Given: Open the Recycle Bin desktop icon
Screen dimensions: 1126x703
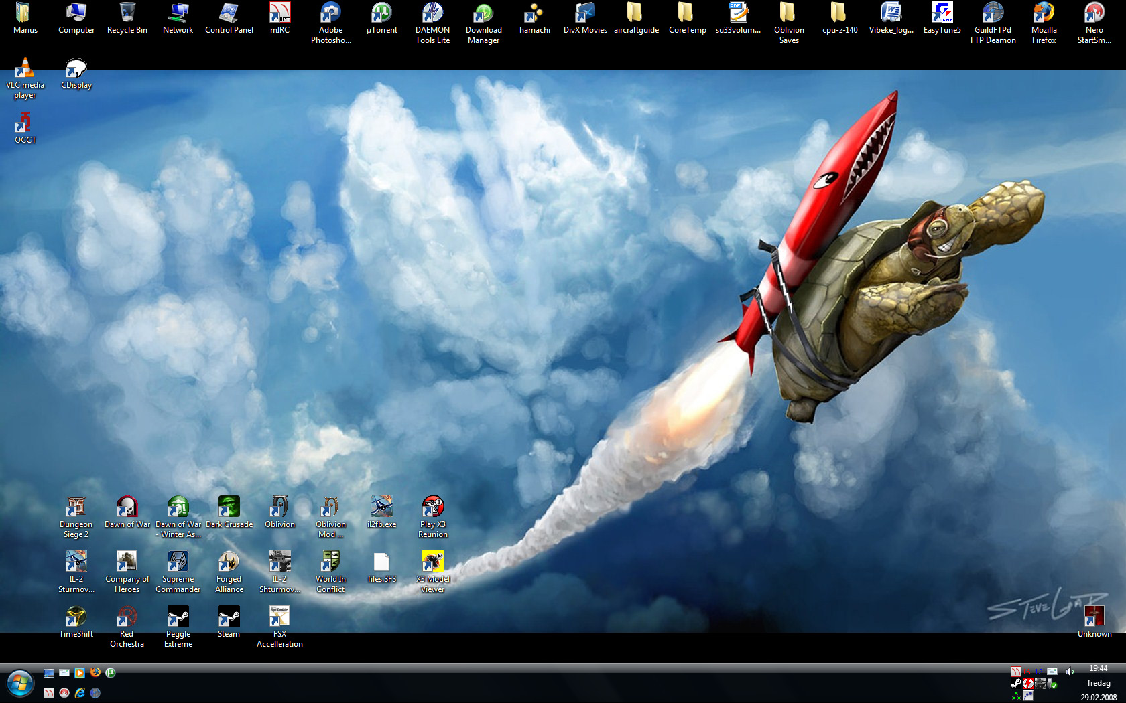Looking at the screenshot, I should click(x=127, y=13).
